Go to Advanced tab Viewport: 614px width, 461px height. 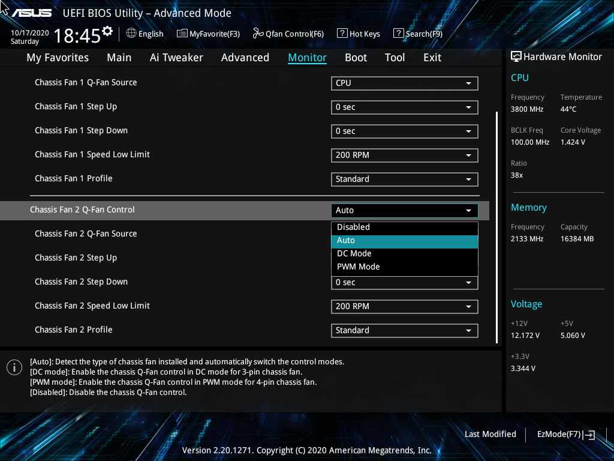pos(245,58)
